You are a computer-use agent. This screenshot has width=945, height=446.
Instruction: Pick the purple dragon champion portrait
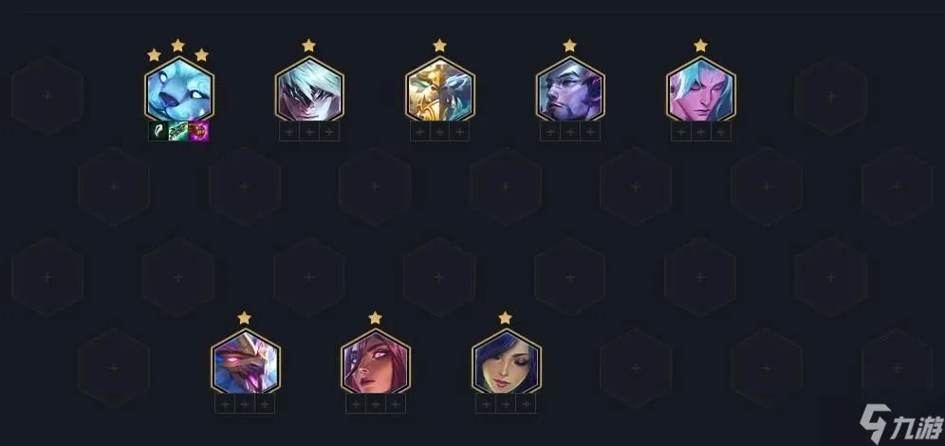pyautogui.click(x=246, y=362)
